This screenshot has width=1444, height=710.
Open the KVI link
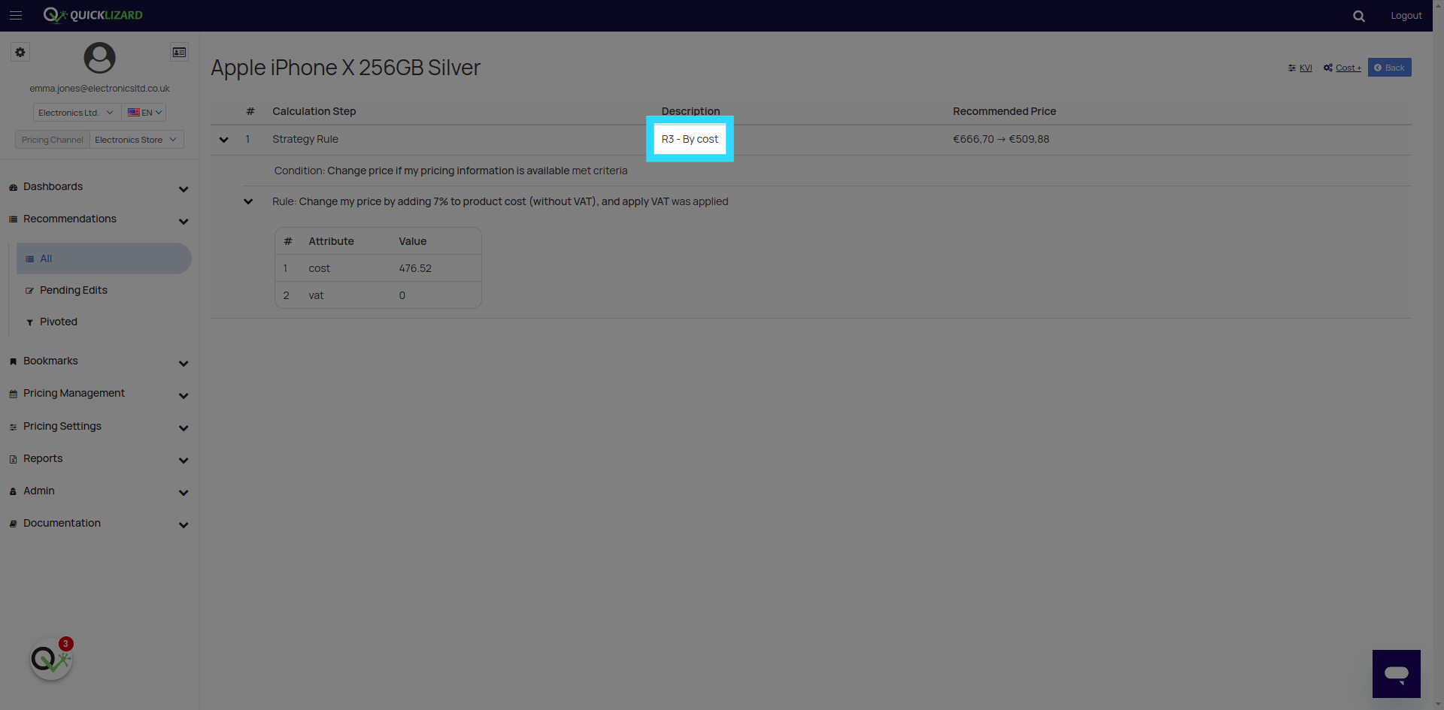click(x=1305, y=68)
